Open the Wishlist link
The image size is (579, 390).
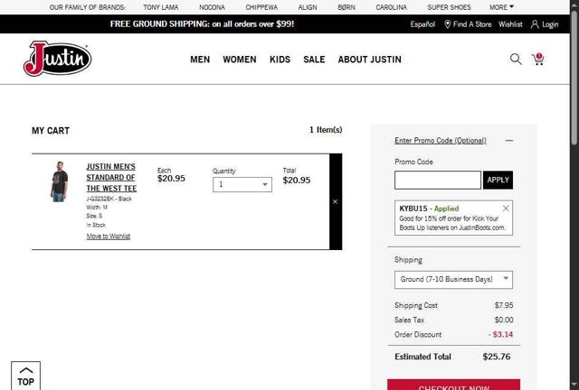(x=510, y=24)
